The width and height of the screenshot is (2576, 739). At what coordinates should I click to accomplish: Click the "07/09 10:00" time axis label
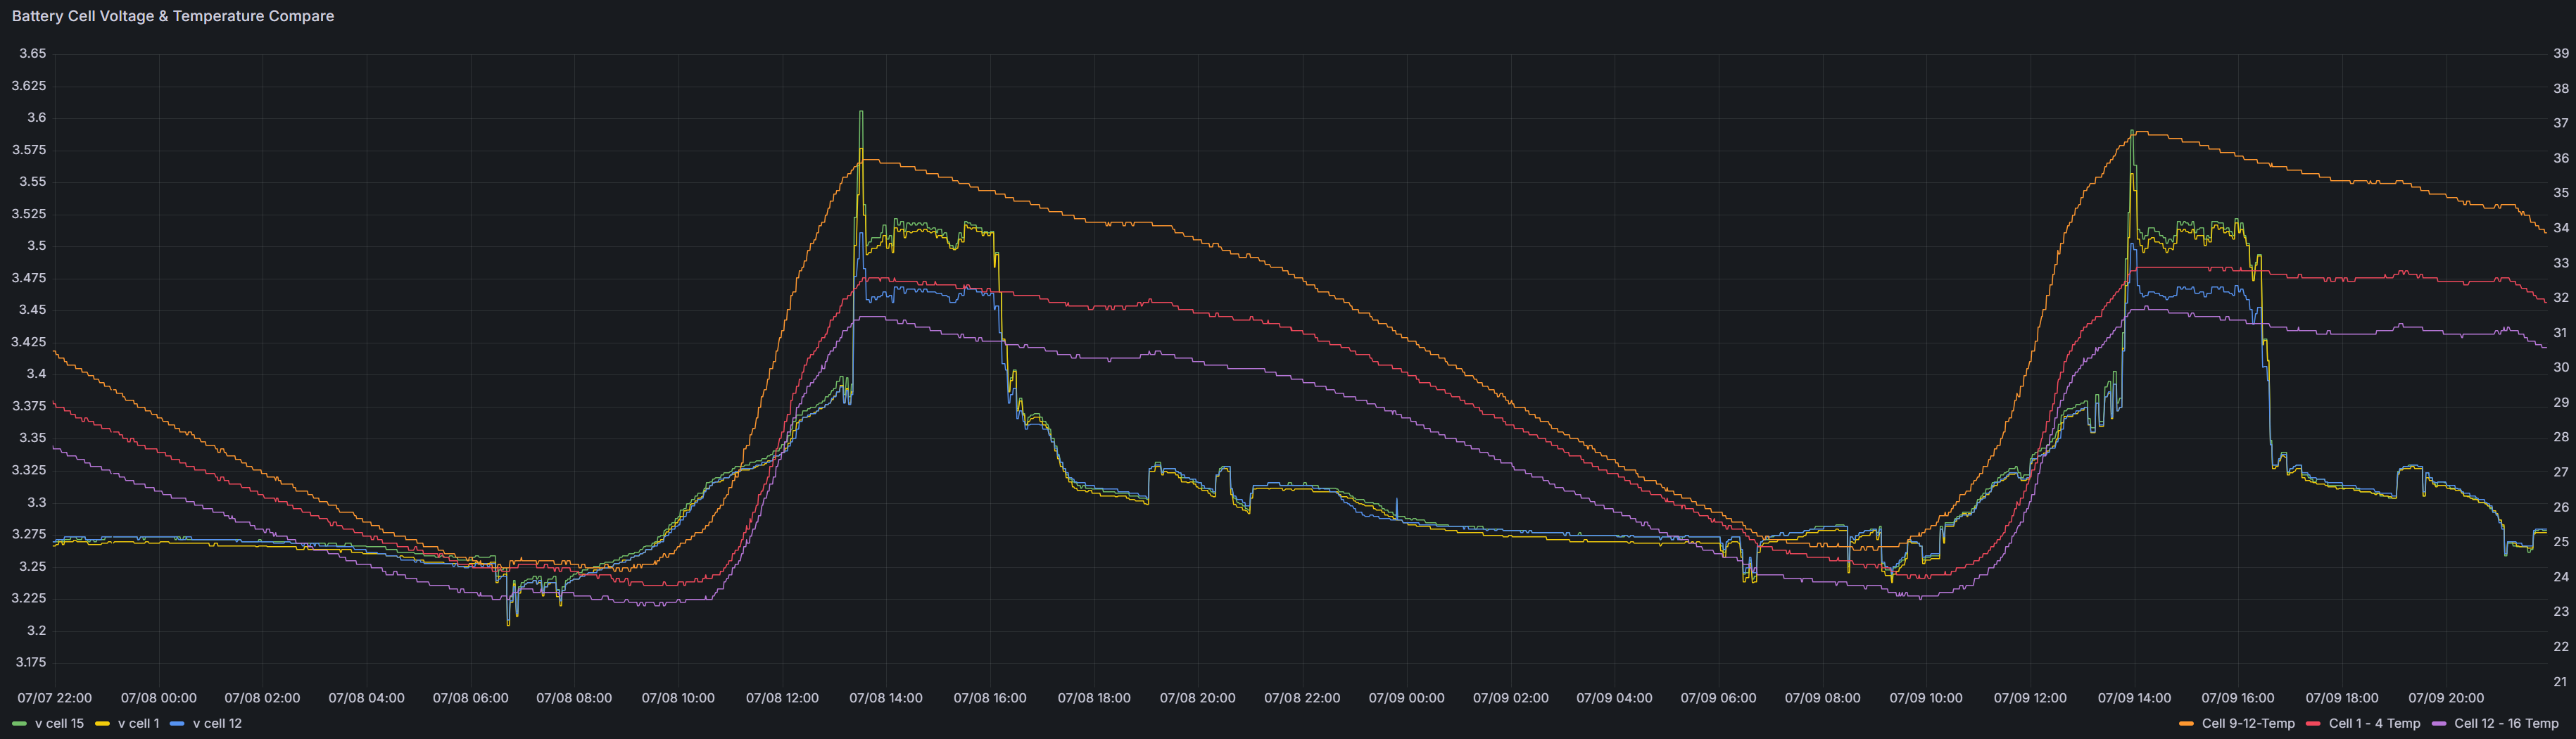pyautogui.click(x=1926, y=698)
